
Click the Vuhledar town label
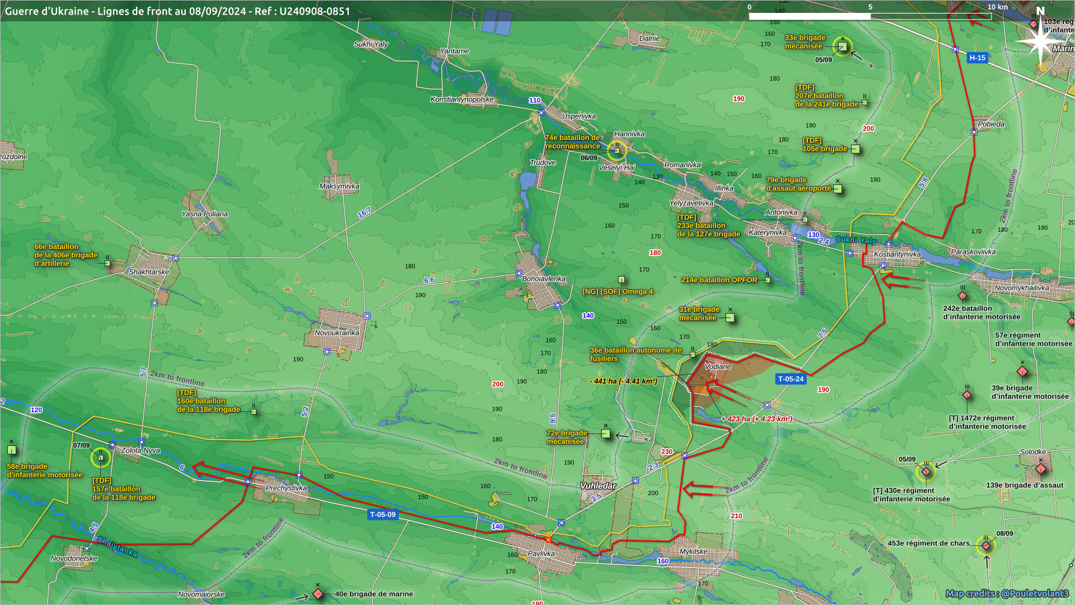(597, 486)
